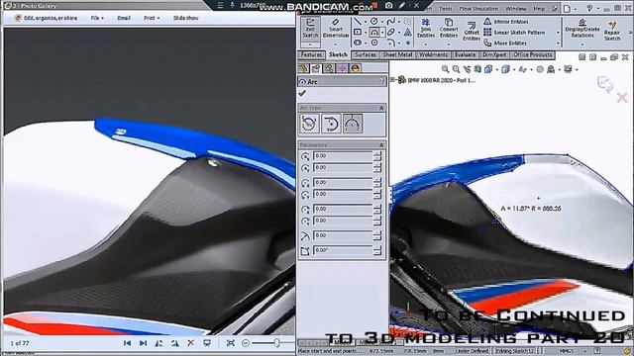634x356 pixels.
Task: Switch to the Office Products tab
Action: (x=533, y=55)
